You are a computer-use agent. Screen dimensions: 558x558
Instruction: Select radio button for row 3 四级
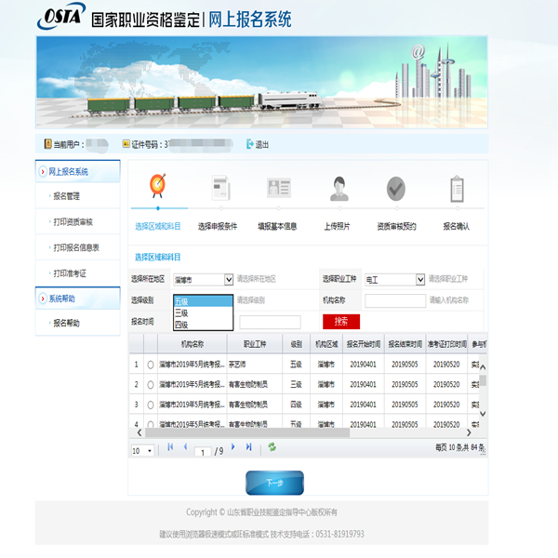tap(151, 405)
